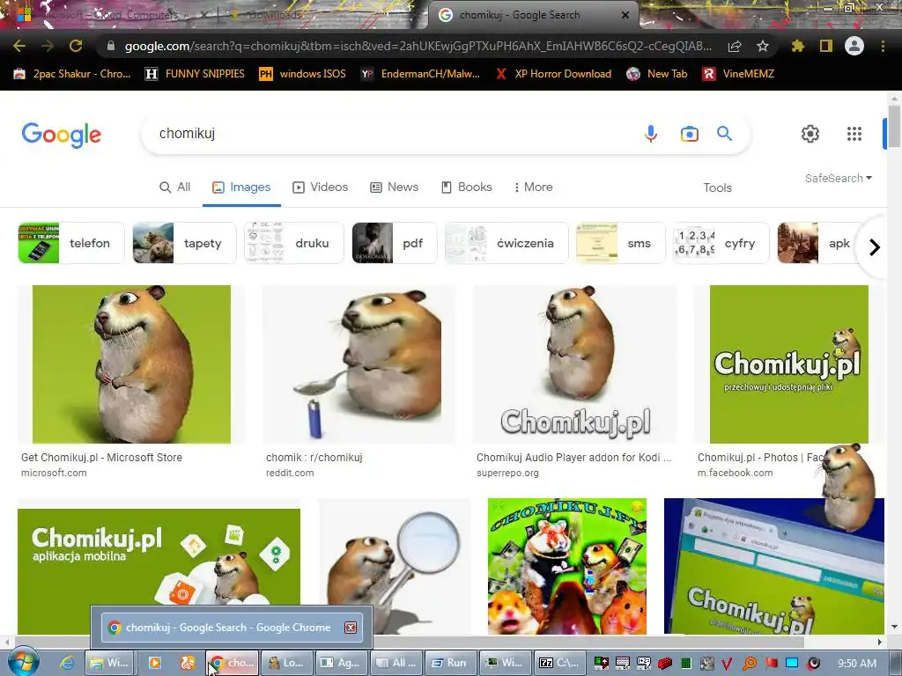Open the Tools filter button

tap(717, 187)
